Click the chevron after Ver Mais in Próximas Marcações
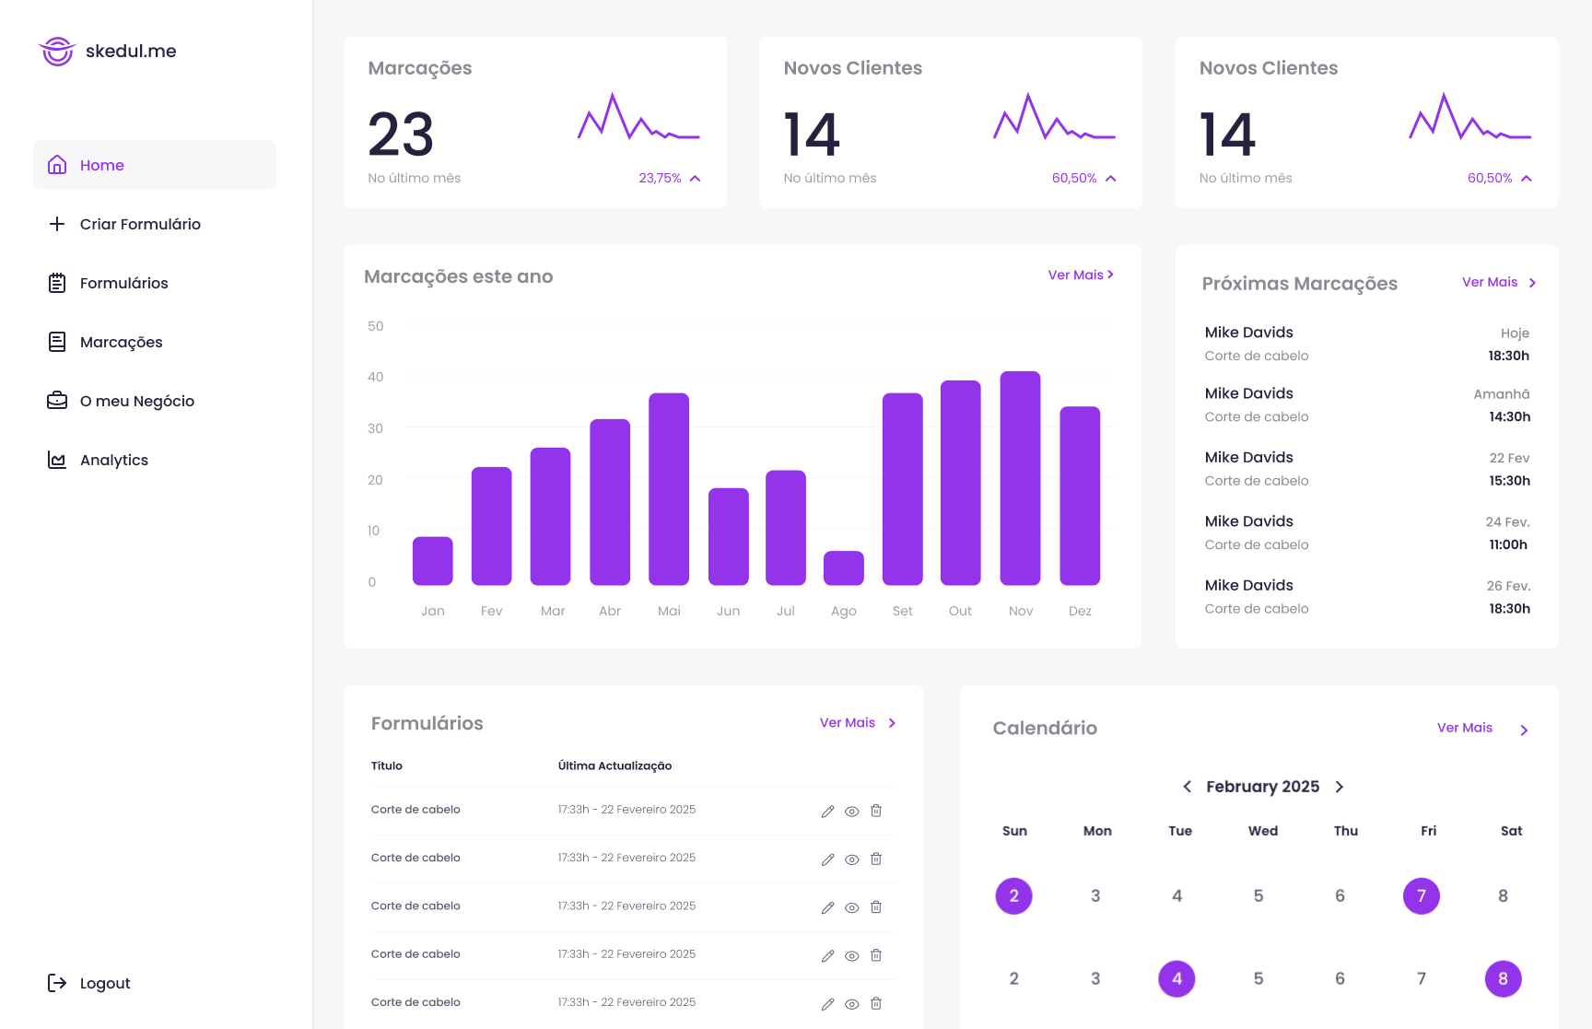The width and height of the screenshot is (1592, 1029). 1532,283
